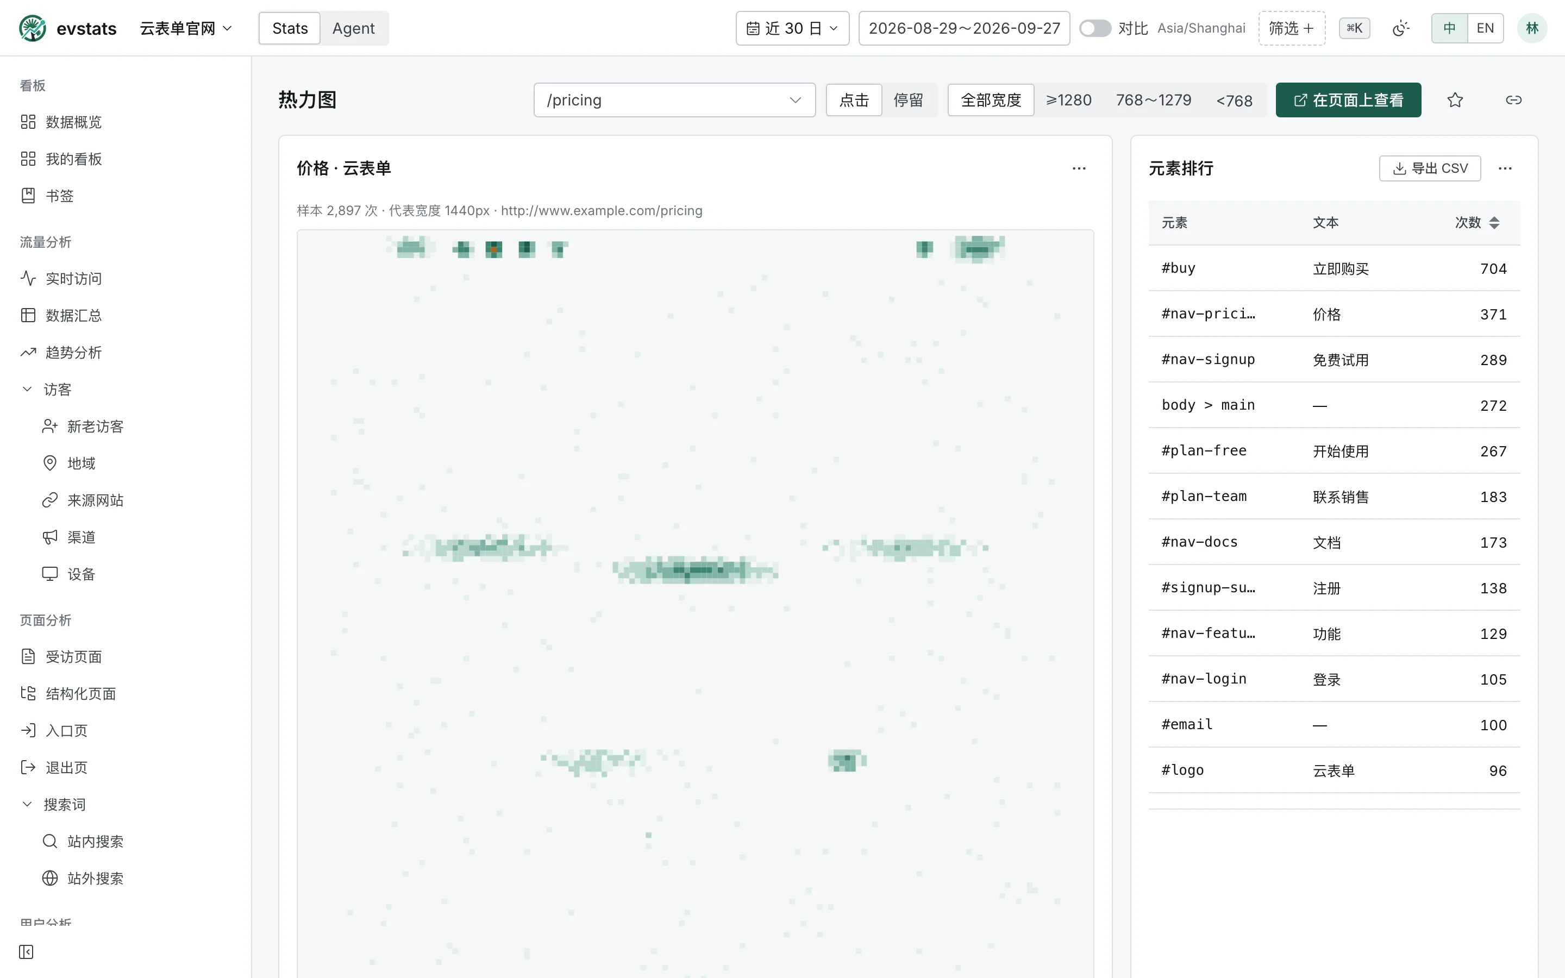The width and height of the screenshot is (1565, 978).
Task: Open the 云表单官网 site selector
Action: [186, 28]
